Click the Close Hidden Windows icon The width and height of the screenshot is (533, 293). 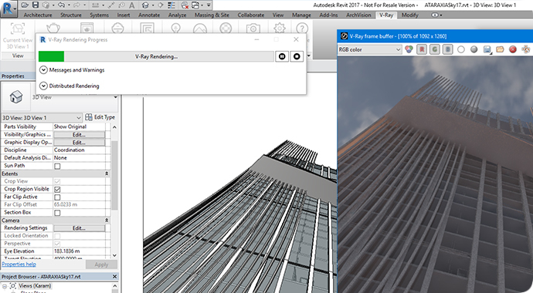pos(185,5)
